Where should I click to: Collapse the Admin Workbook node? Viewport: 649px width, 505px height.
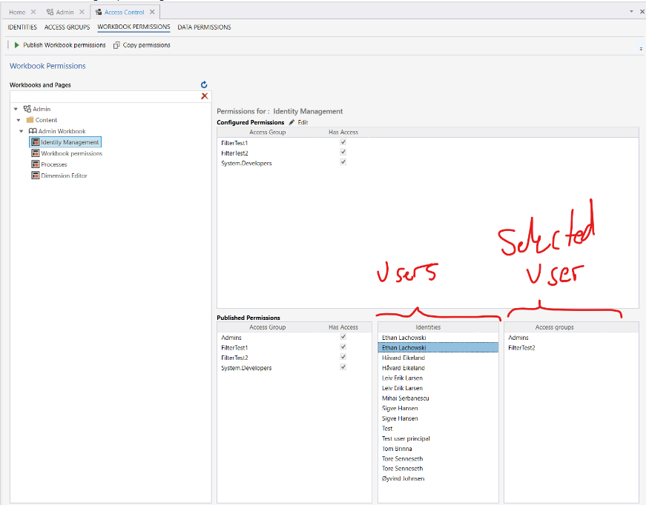click(22, 131)
